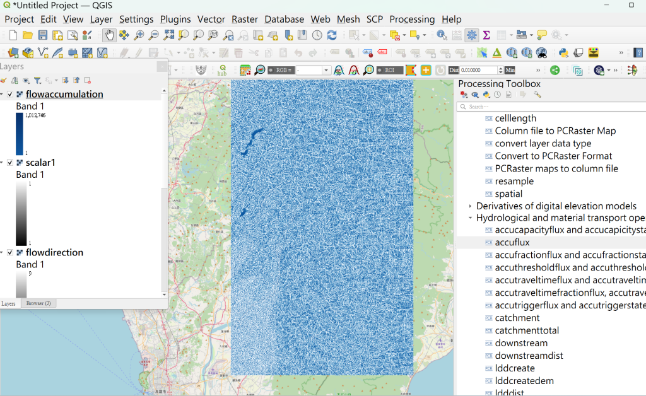The image size is (646, 396).
Task: Open Select Features tool dropdown arrow
Action: pyautogui.click(x=363, y=35)
